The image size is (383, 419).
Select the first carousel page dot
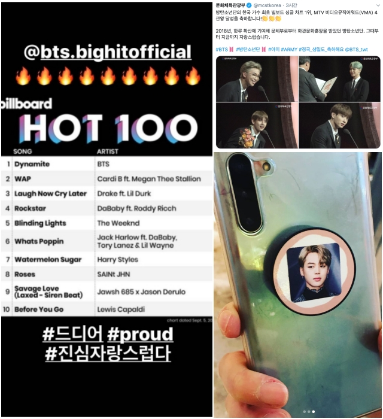click(305, 412)
